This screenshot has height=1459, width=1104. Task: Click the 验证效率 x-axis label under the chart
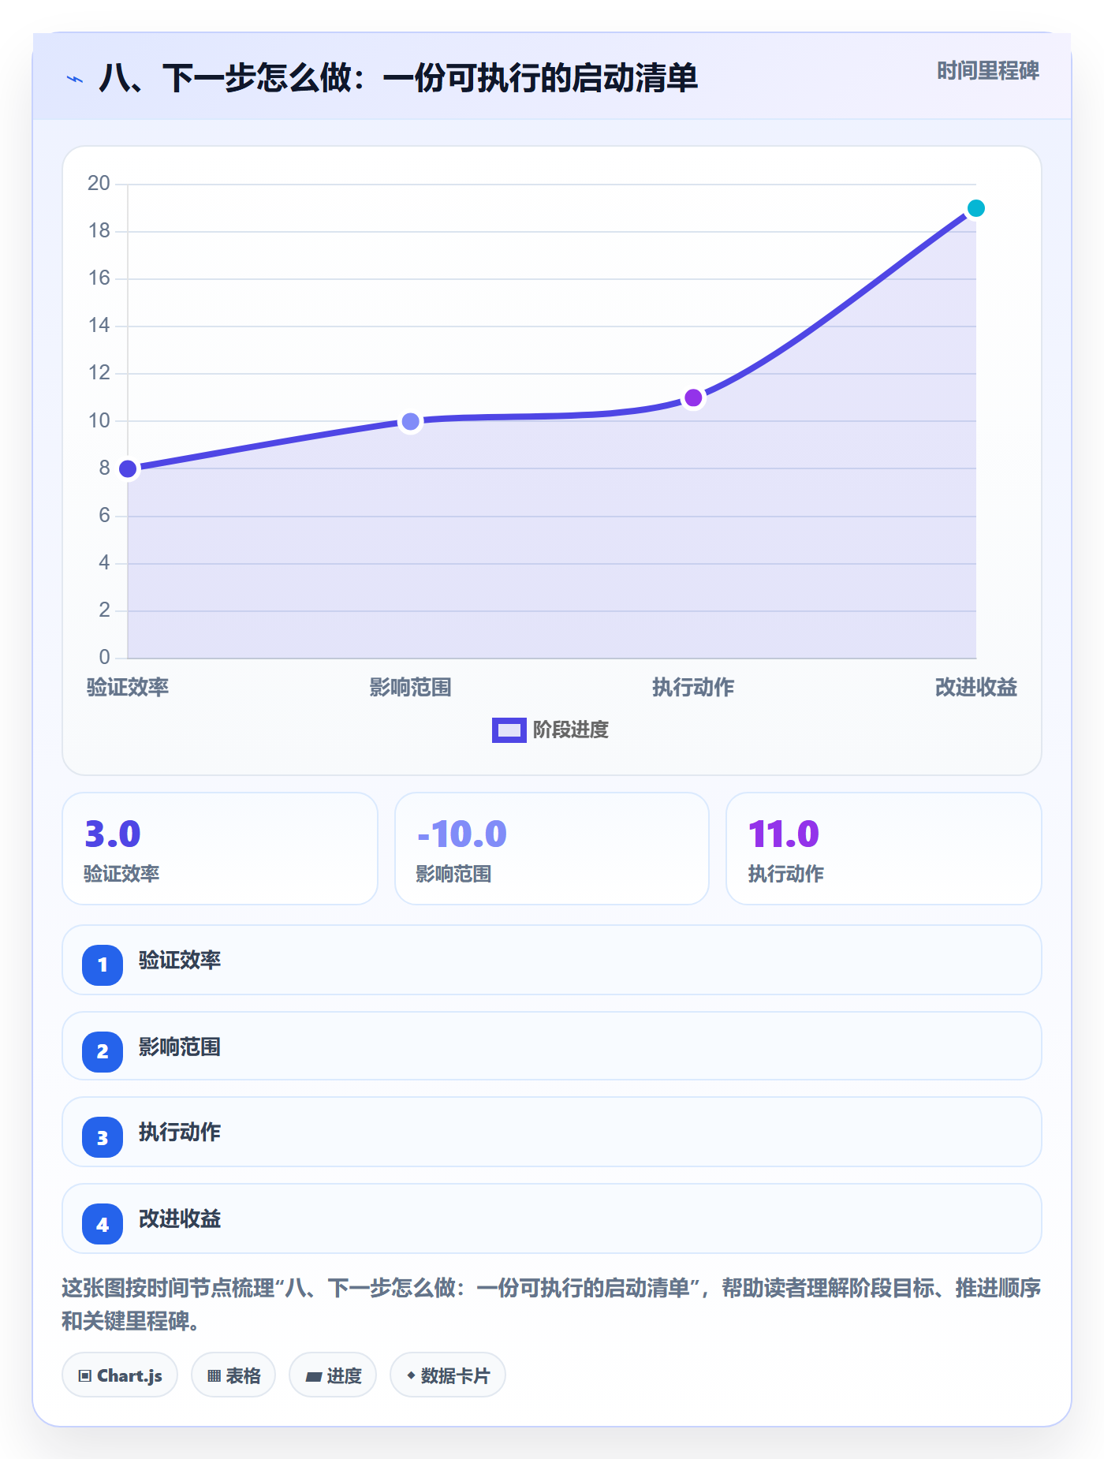pyautogui.click(x=128, y=688)
